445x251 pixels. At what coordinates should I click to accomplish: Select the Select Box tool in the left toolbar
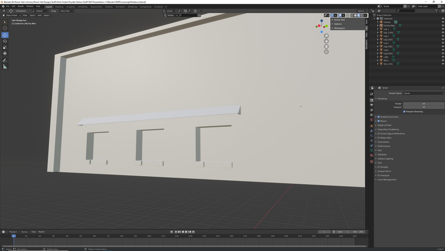5,22
